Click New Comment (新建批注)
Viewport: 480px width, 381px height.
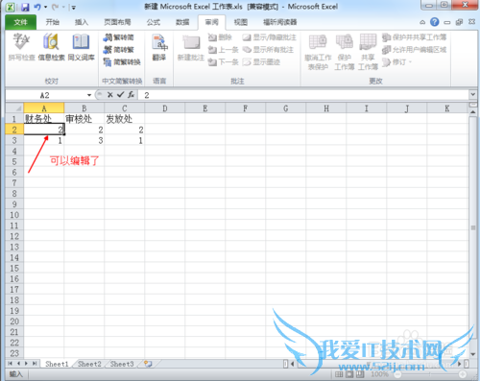tap(191, 47)
